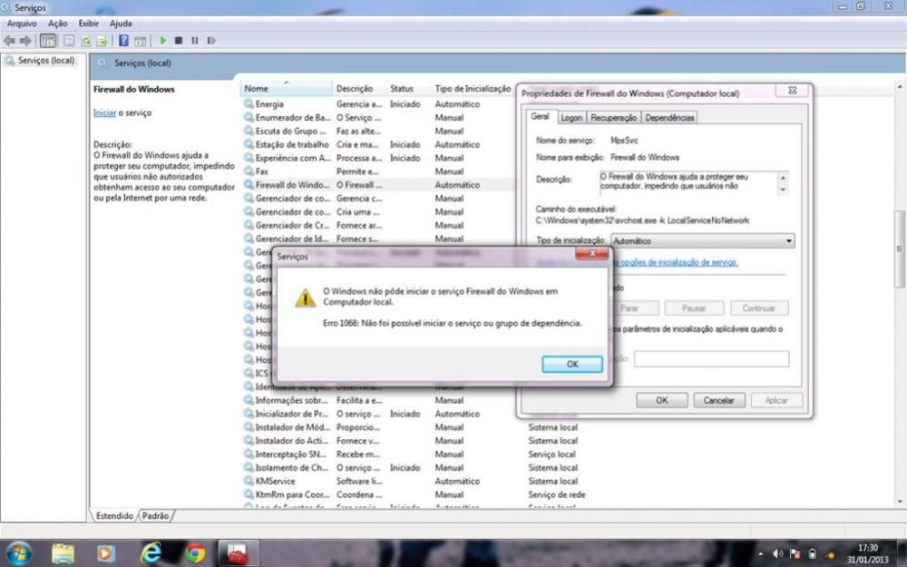Image resolution: width=907 pixels, height=567 pixels.
Task: Click the red toolbox Services taskbar icon
Action: 238,553
